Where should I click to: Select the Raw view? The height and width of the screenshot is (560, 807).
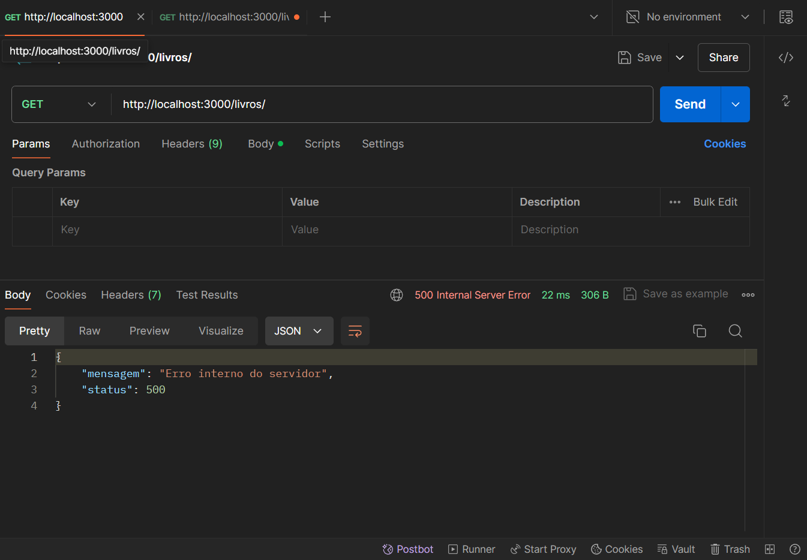[89, 331]
